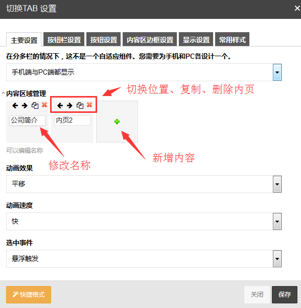Switch to the 内容区边框设置 tab
The image size is (301, 308).
point(150,39)
